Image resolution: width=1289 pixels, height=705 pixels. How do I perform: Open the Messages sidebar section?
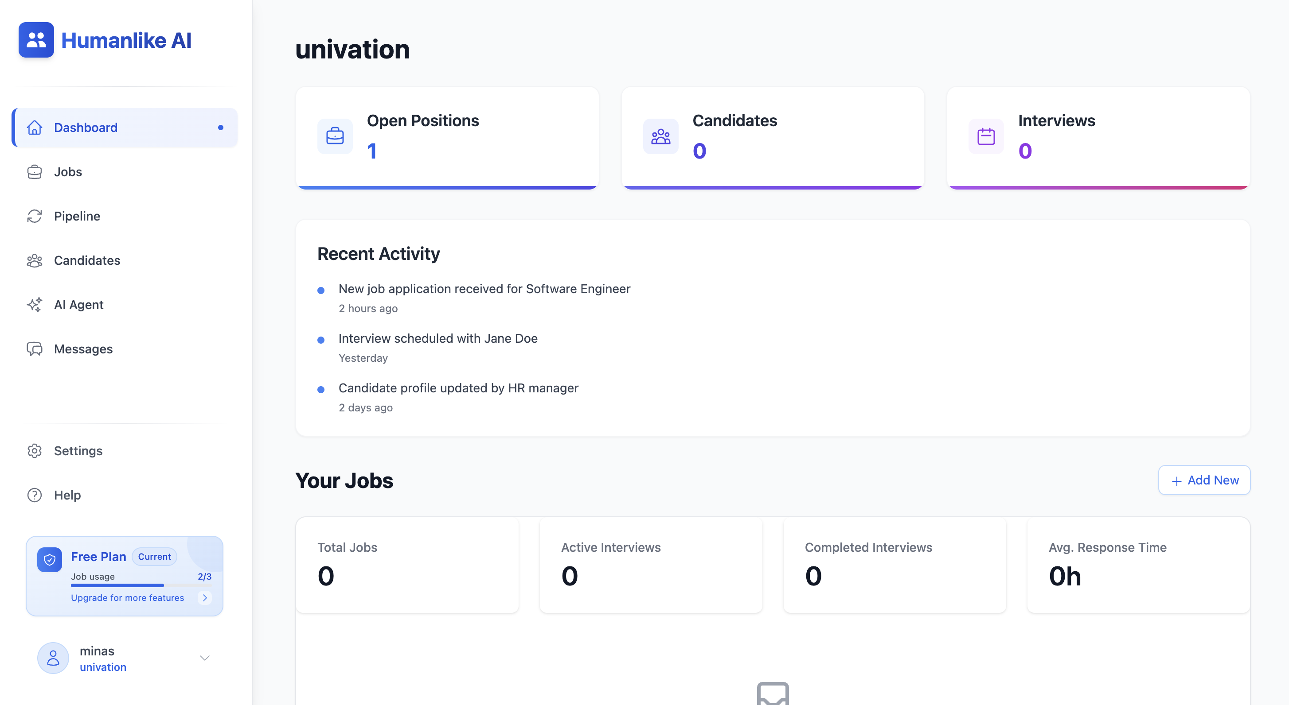click(83, 349)
